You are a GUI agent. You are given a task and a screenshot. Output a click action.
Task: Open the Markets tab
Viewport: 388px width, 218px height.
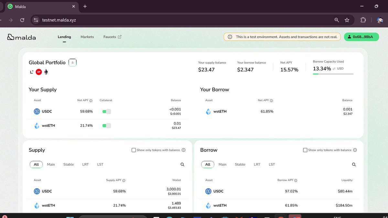87,37
